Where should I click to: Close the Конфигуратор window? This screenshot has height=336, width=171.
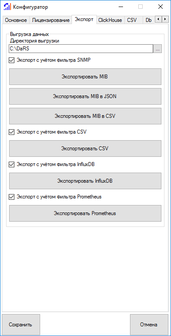[161, 7]
